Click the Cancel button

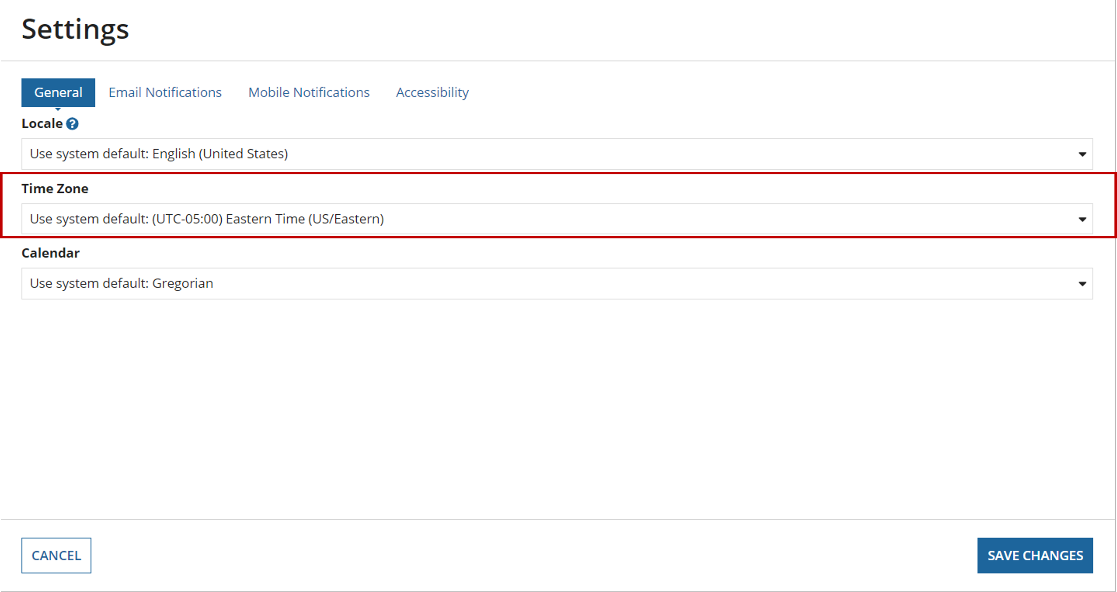click(x=56, y=556)
